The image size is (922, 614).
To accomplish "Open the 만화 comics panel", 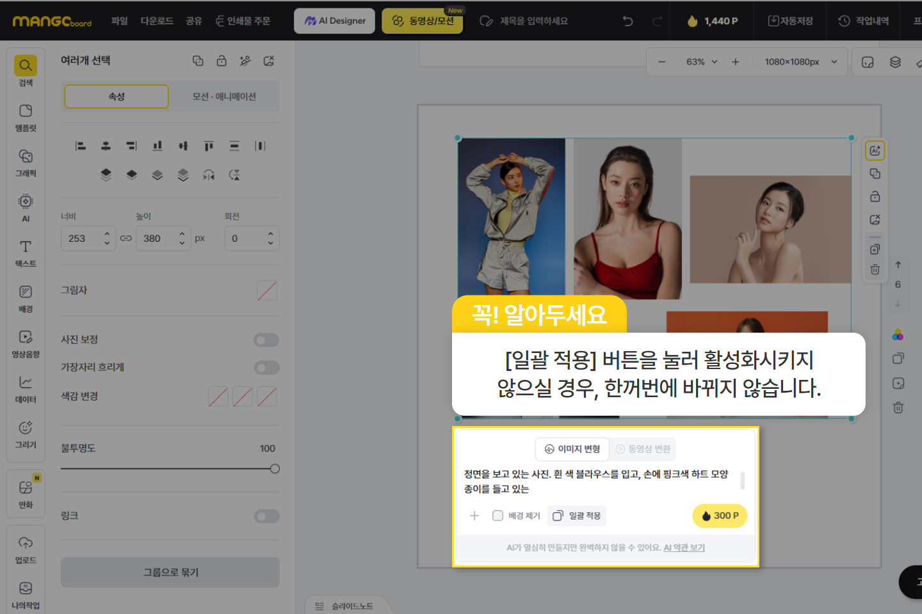I will pyautogui.click(x=26, y=494).
